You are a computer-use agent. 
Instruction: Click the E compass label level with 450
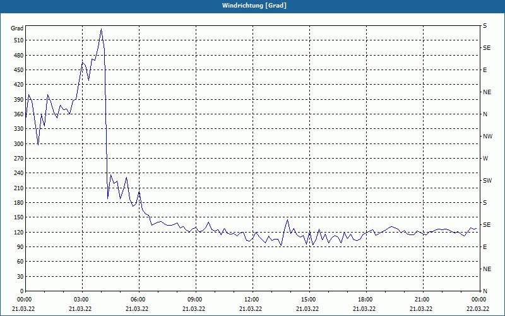[x=485, y=70]
